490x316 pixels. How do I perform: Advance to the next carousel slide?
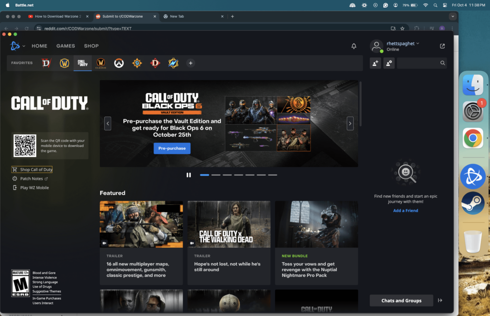pos(350,124)
